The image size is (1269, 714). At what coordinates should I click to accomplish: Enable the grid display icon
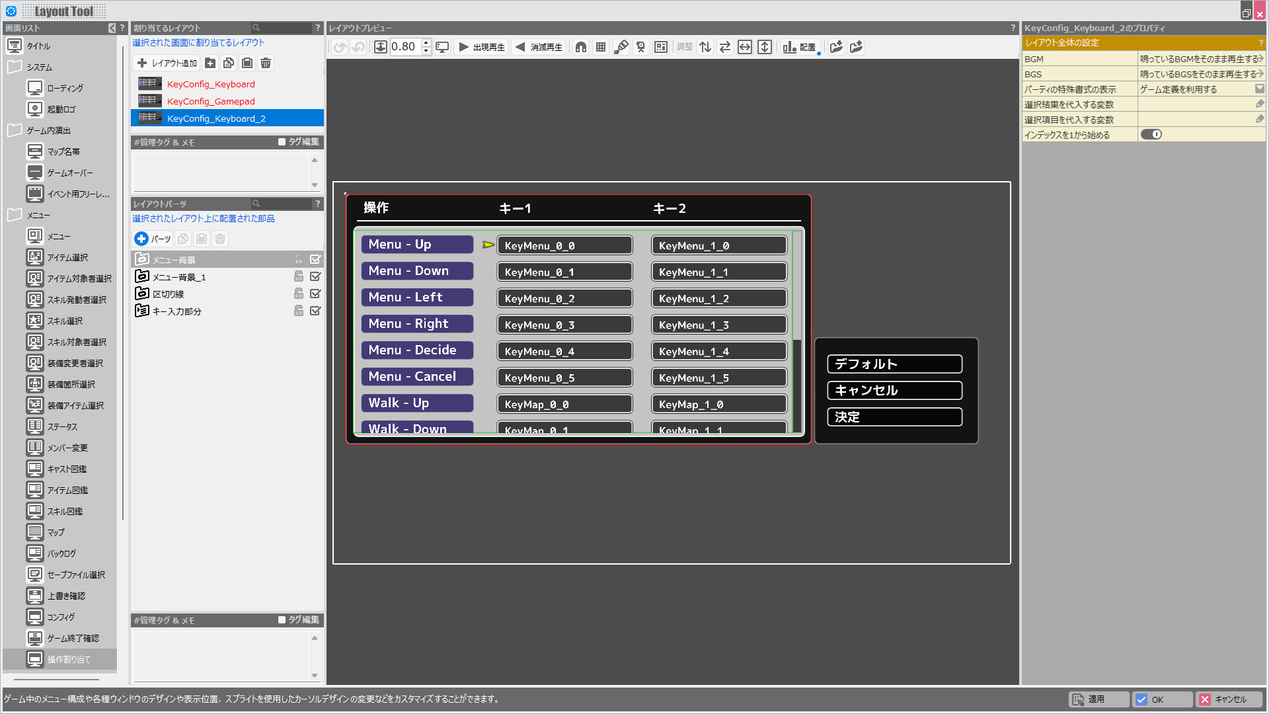point(600,47)
